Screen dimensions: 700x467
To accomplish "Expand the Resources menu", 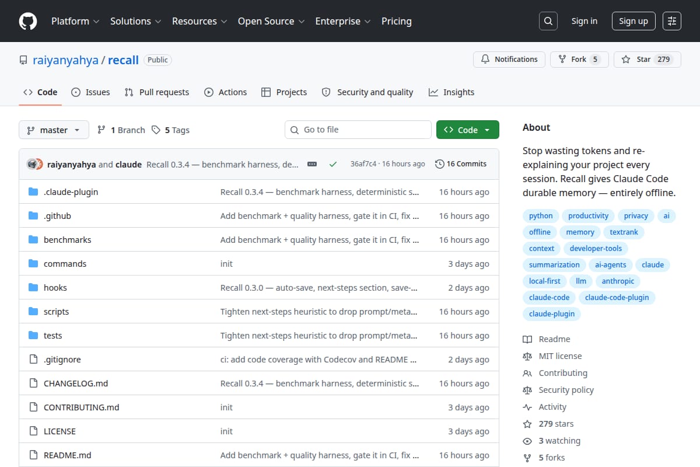I will pos(199,21).
